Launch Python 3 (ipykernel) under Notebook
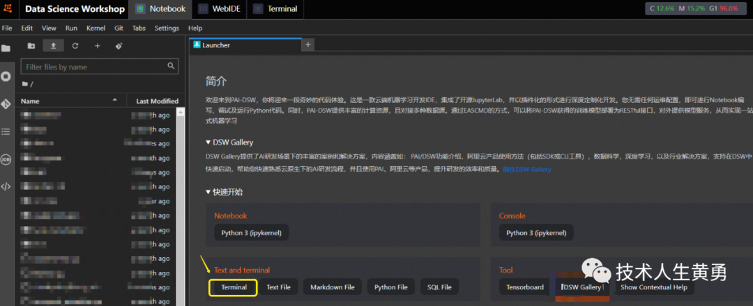The height and width of the screenshot is (306, 753). [x=251, y=233]
